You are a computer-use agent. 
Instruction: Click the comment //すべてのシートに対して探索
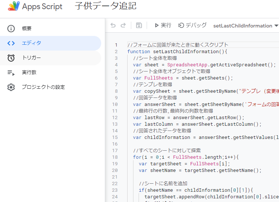pyautogui.click(x=167, y=151)
